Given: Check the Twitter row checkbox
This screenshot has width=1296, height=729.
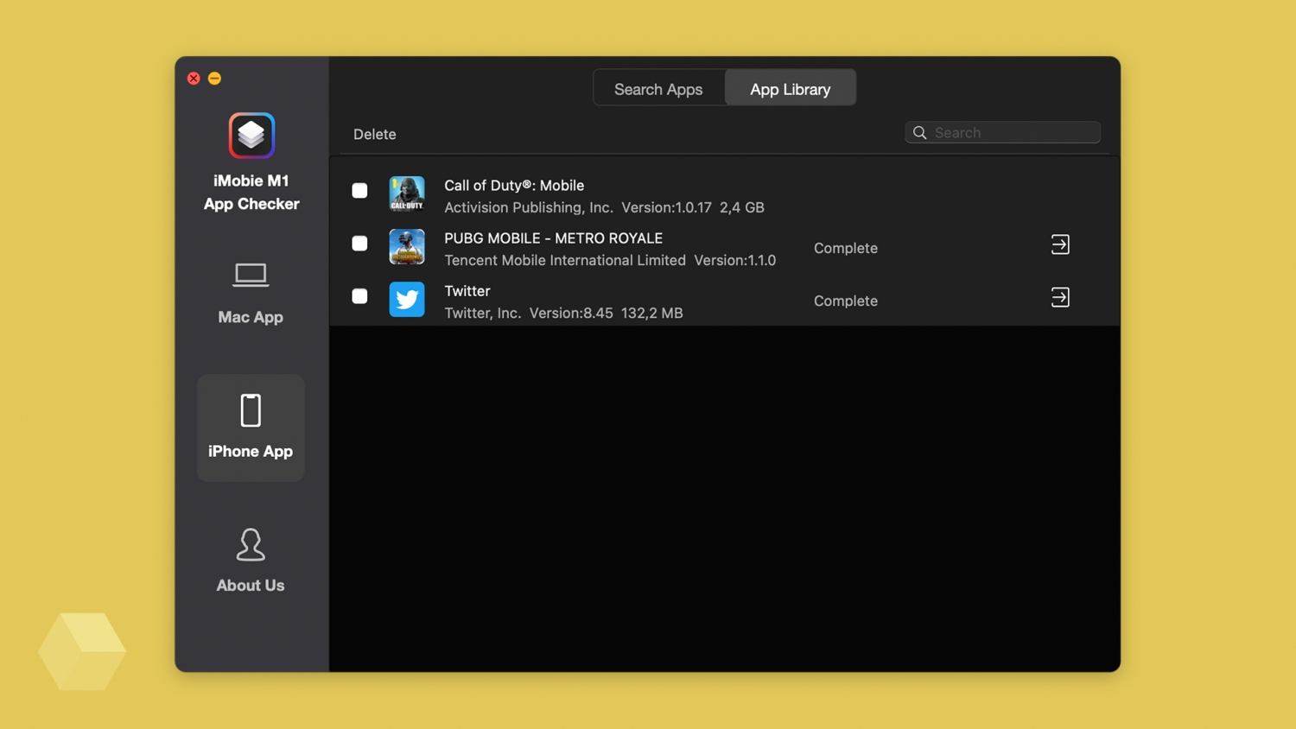Looking at the screenshot, I should click(359, 296).
